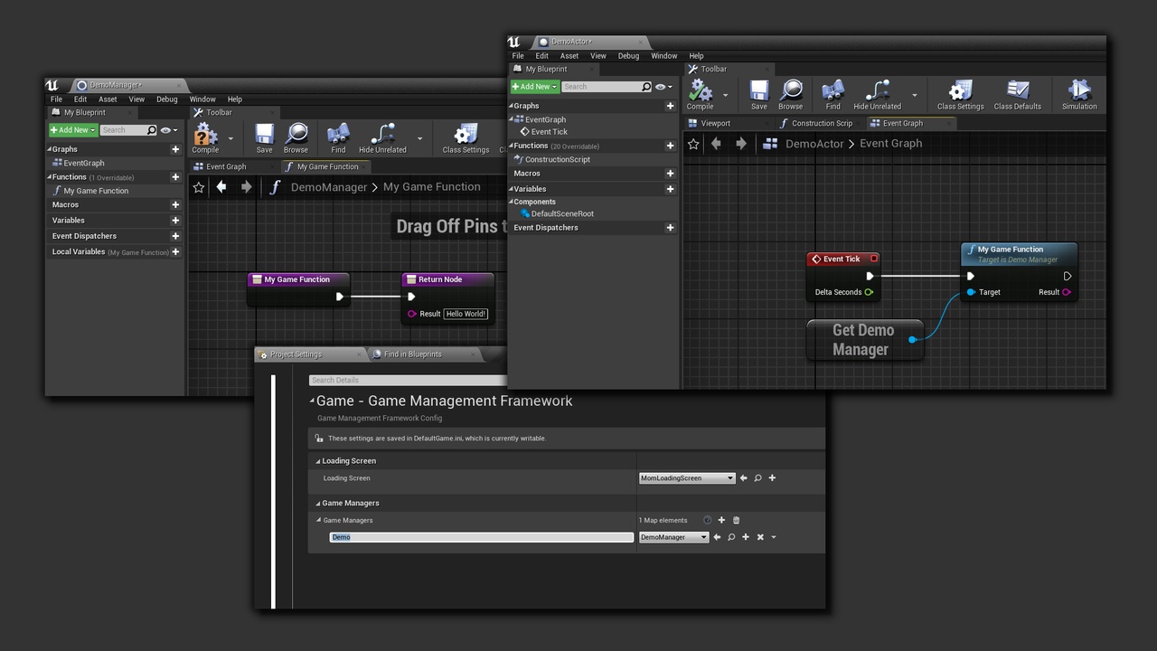Open Compile options dropdown in DemoActor toolbar

click(x=725, y=95)
